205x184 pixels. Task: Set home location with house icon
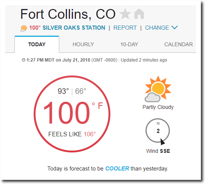point(139,14)
